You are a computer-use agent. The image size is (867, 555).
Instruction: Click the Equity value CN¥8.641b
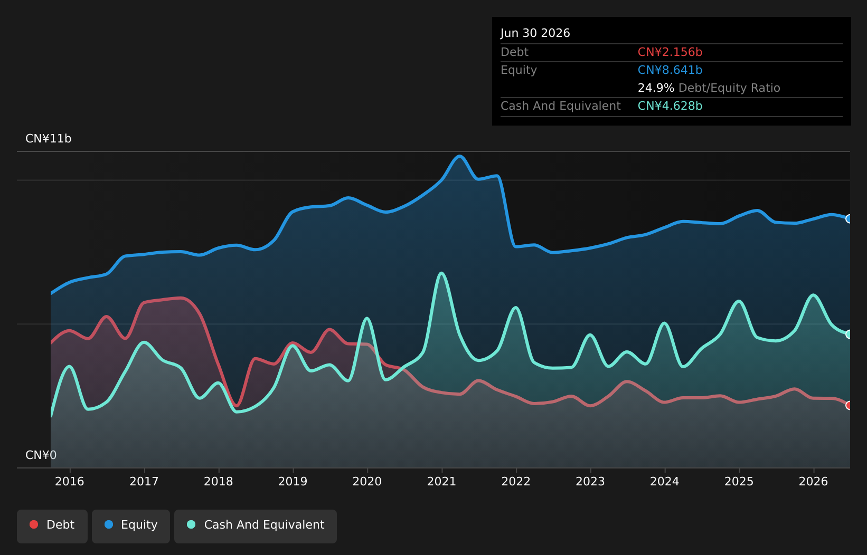(670, 70)
